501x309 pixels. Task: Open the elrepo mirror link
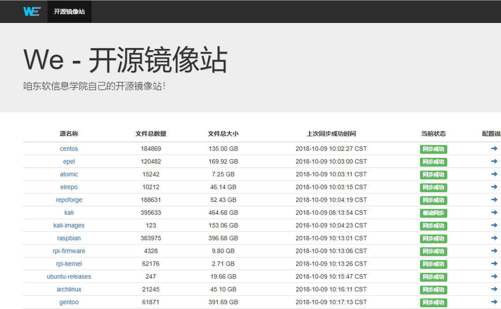coord(69,187)
